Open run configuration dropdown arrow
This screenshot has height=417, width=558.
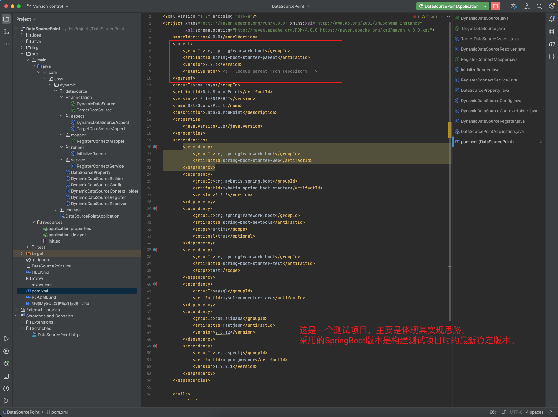485,6
